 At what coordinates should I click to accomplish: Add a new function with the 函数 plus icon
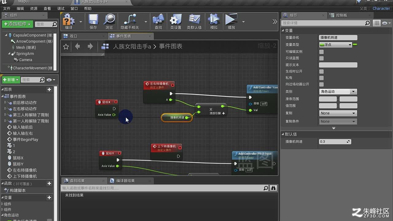(x=49, y=183)
